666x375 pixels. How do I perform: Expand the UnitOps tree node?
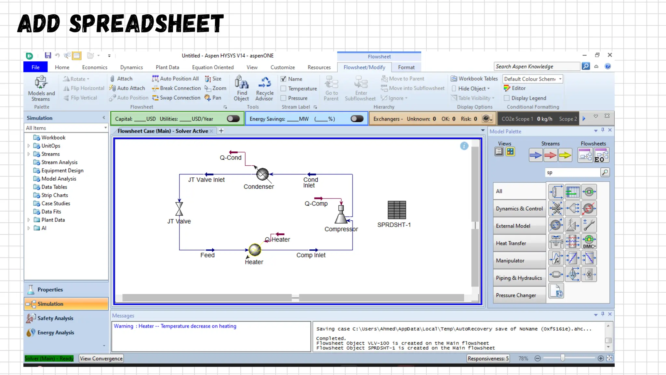(29, 146)
